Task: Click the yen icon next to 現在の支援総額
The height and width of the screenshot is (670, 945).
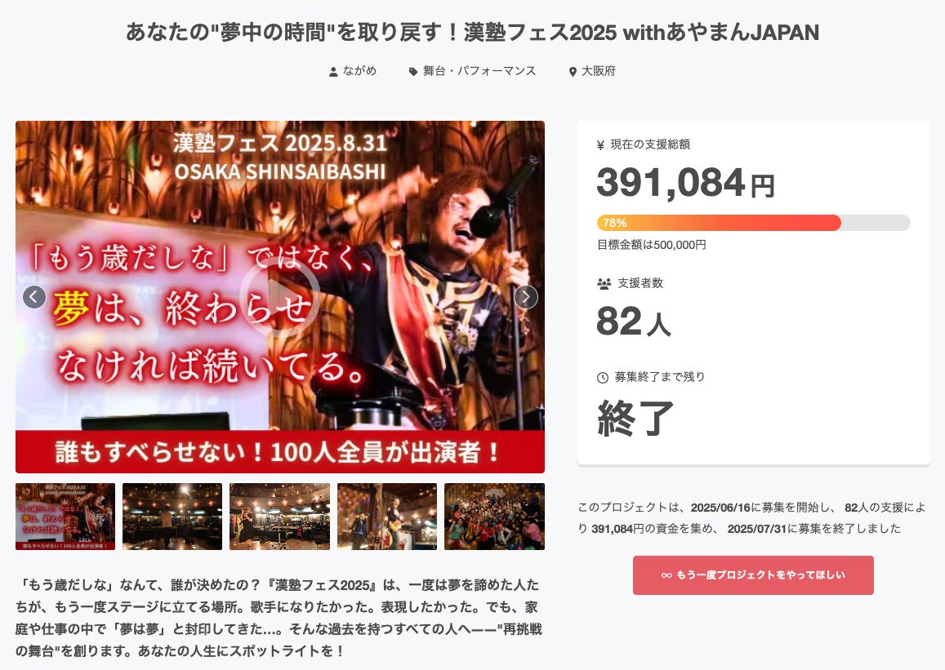Action: click(x=600, y=145)
